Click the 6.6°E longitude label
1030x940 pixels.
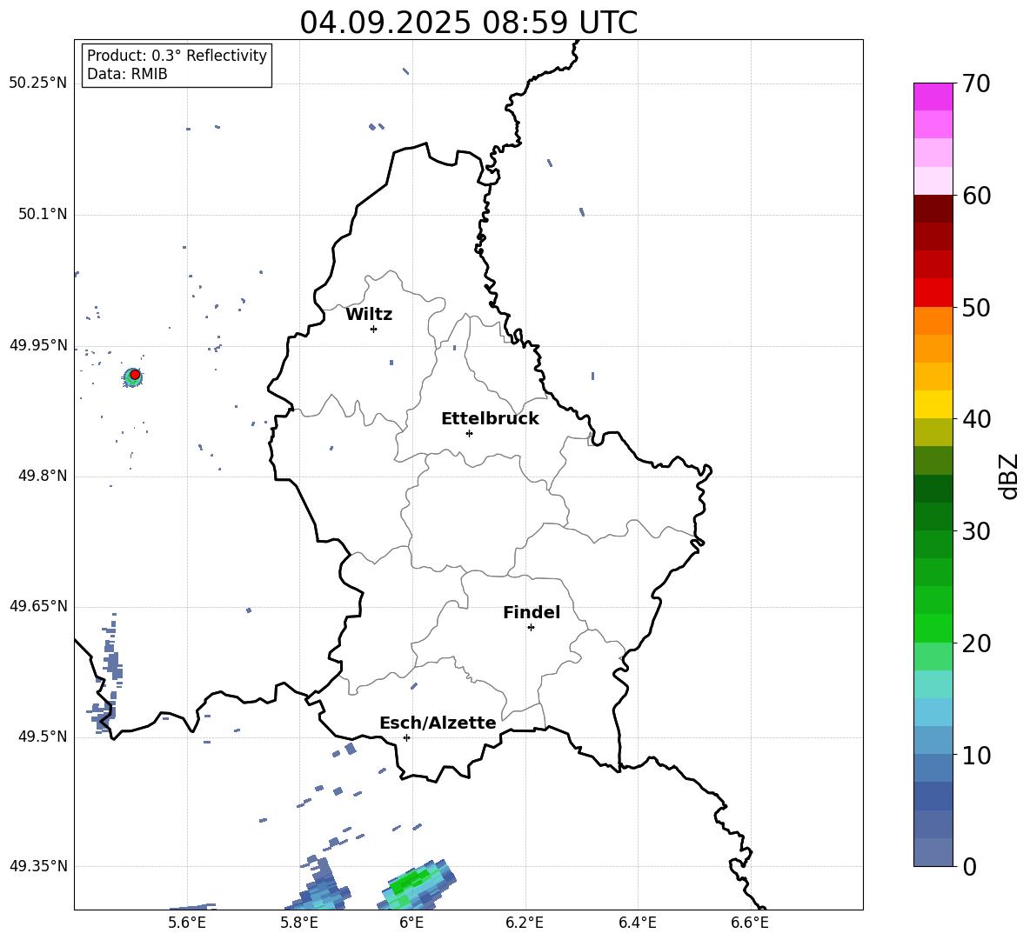750,923
